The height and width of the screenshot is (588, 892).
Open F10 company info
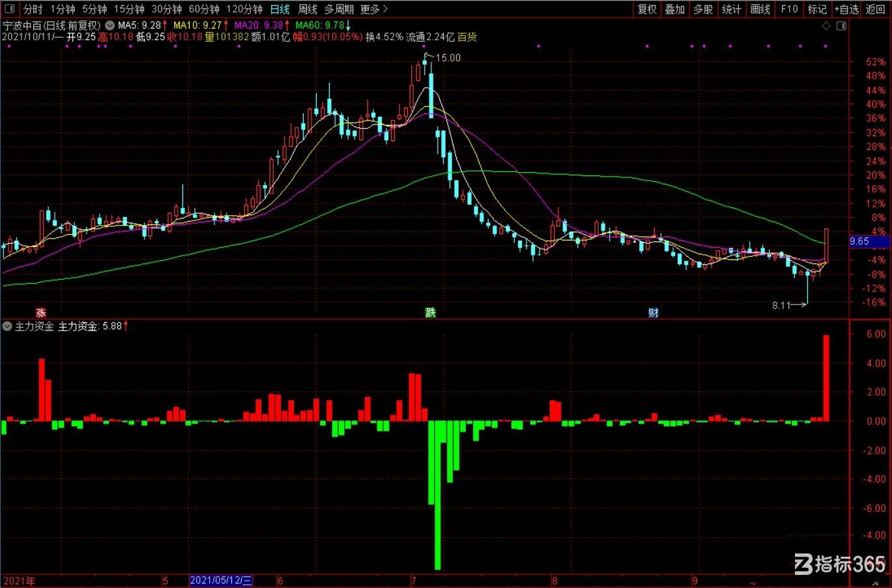[789, 9]
